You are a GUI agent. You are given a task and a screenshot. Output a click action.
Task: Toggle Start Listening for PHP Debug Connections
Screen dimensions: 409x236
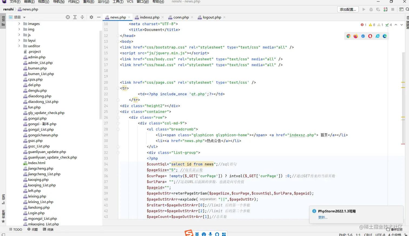(385, 9)
